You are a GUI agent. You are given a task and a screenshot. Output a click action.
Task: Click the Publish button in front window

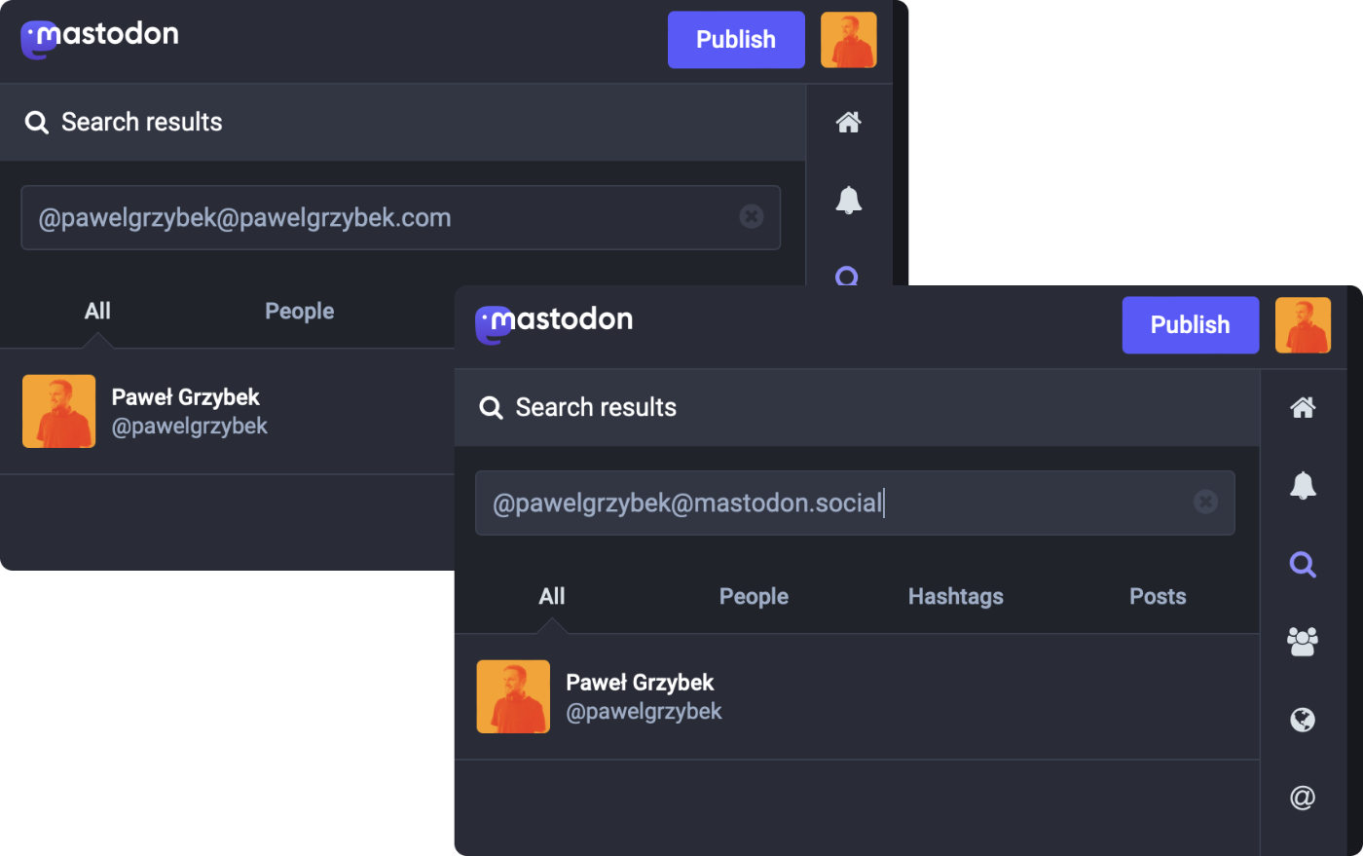coord(1190,324)
